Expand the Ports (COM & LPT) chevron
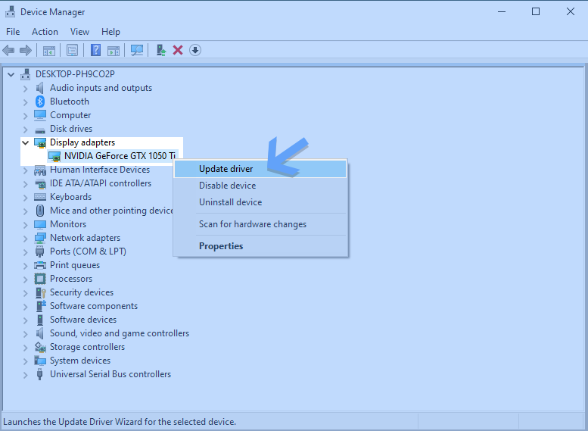Image resolution: width=588 pixels, height=431 pixels. point(25,252)
